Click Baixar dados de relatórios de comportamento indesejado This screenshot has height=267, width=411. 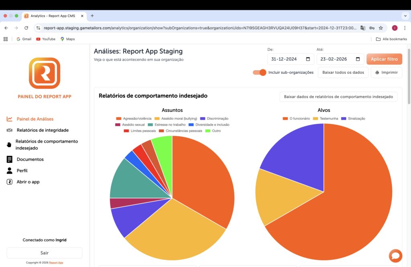coord(338,97)
